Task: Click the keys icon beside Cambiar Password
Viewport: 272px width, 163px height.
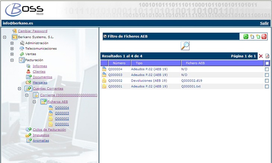Action: click(15, 31)
